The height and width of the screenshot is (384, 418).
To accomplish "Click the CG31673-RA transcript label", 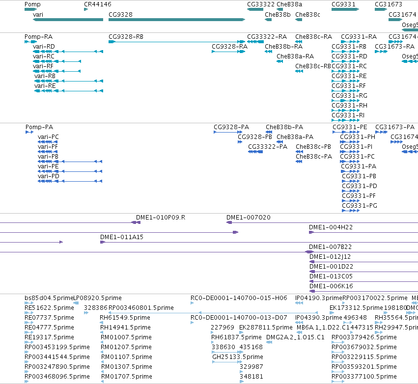I will coord(394,47).
